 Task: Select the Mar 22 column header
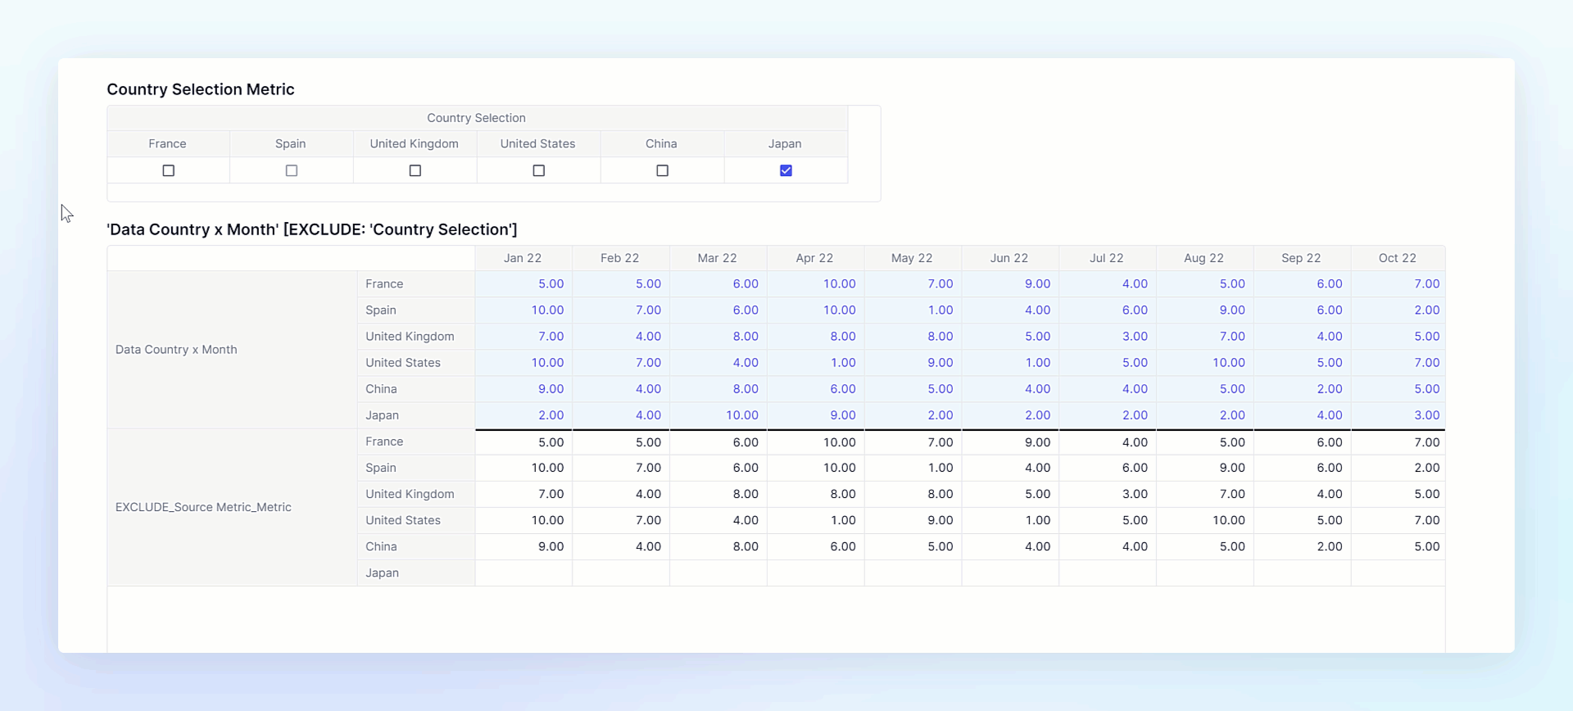(719, 258)
